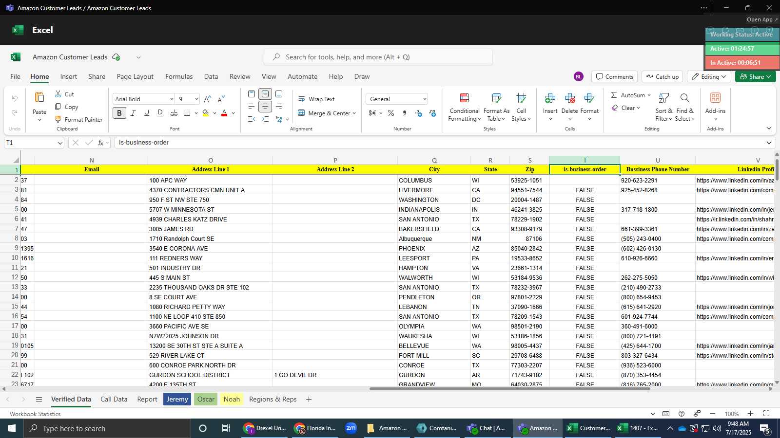Switch to the Call Data sheet tab
Screen dimensions: 780x438
tap(114, 400)
